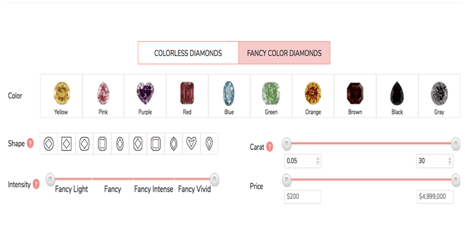Pick the Black diamond color

397,96
